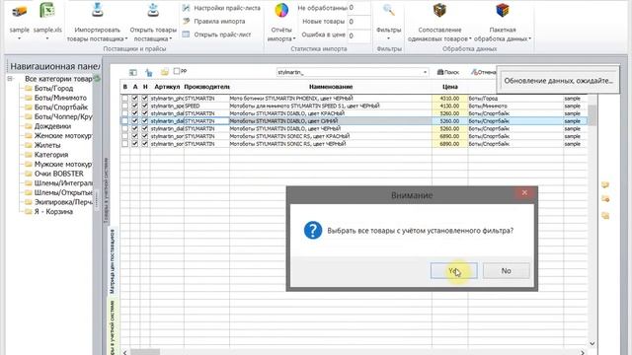Click the Открыть прайс-лист icon

[186, 35]
